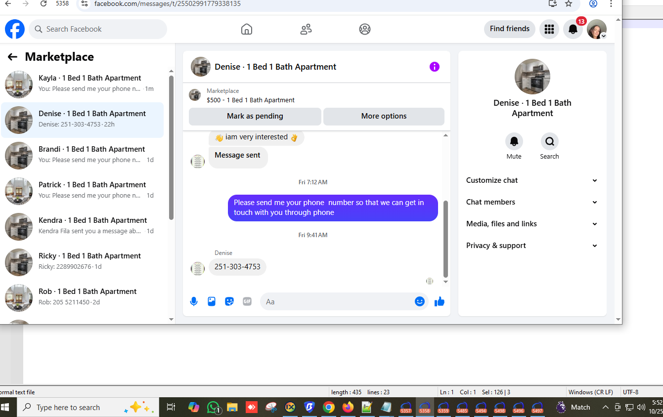
Task: Open the Facebook menu grid icon
Action: [x=549, y=29]
